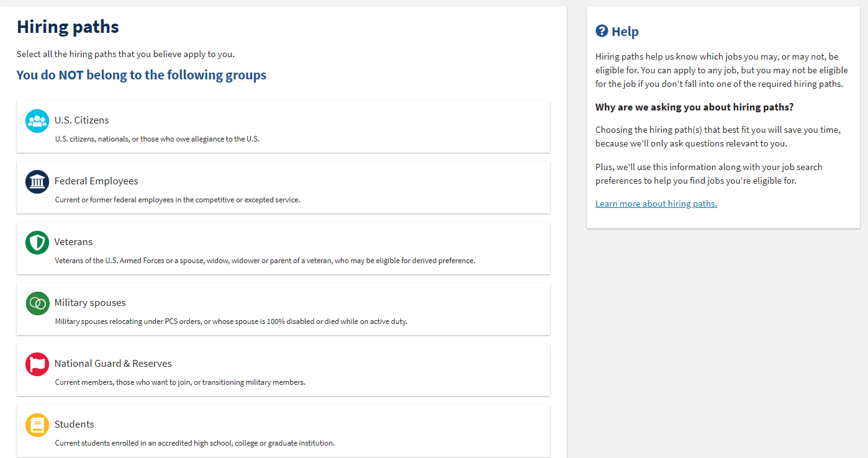This screenshot has width=868, height=458.
Task: Click the National Guard flag icon
Action: pyautogui.click(x=37, y=364)
